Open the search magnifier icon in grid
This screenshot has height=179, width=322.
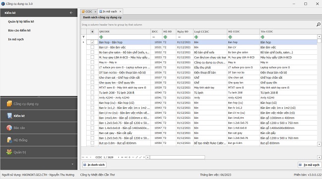pos(319,25)
